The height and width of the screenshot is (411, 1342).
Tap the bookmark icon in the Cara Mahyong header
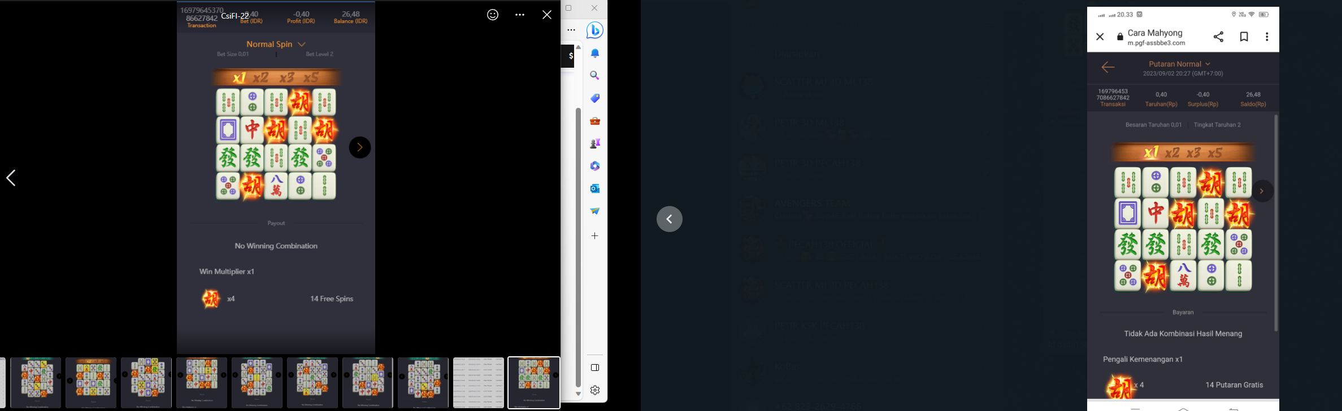tap(1244, 37)
